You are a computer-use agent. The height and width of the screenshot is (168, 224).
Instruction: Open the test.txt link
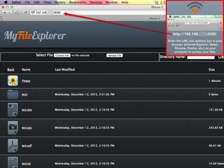(26, 164)
